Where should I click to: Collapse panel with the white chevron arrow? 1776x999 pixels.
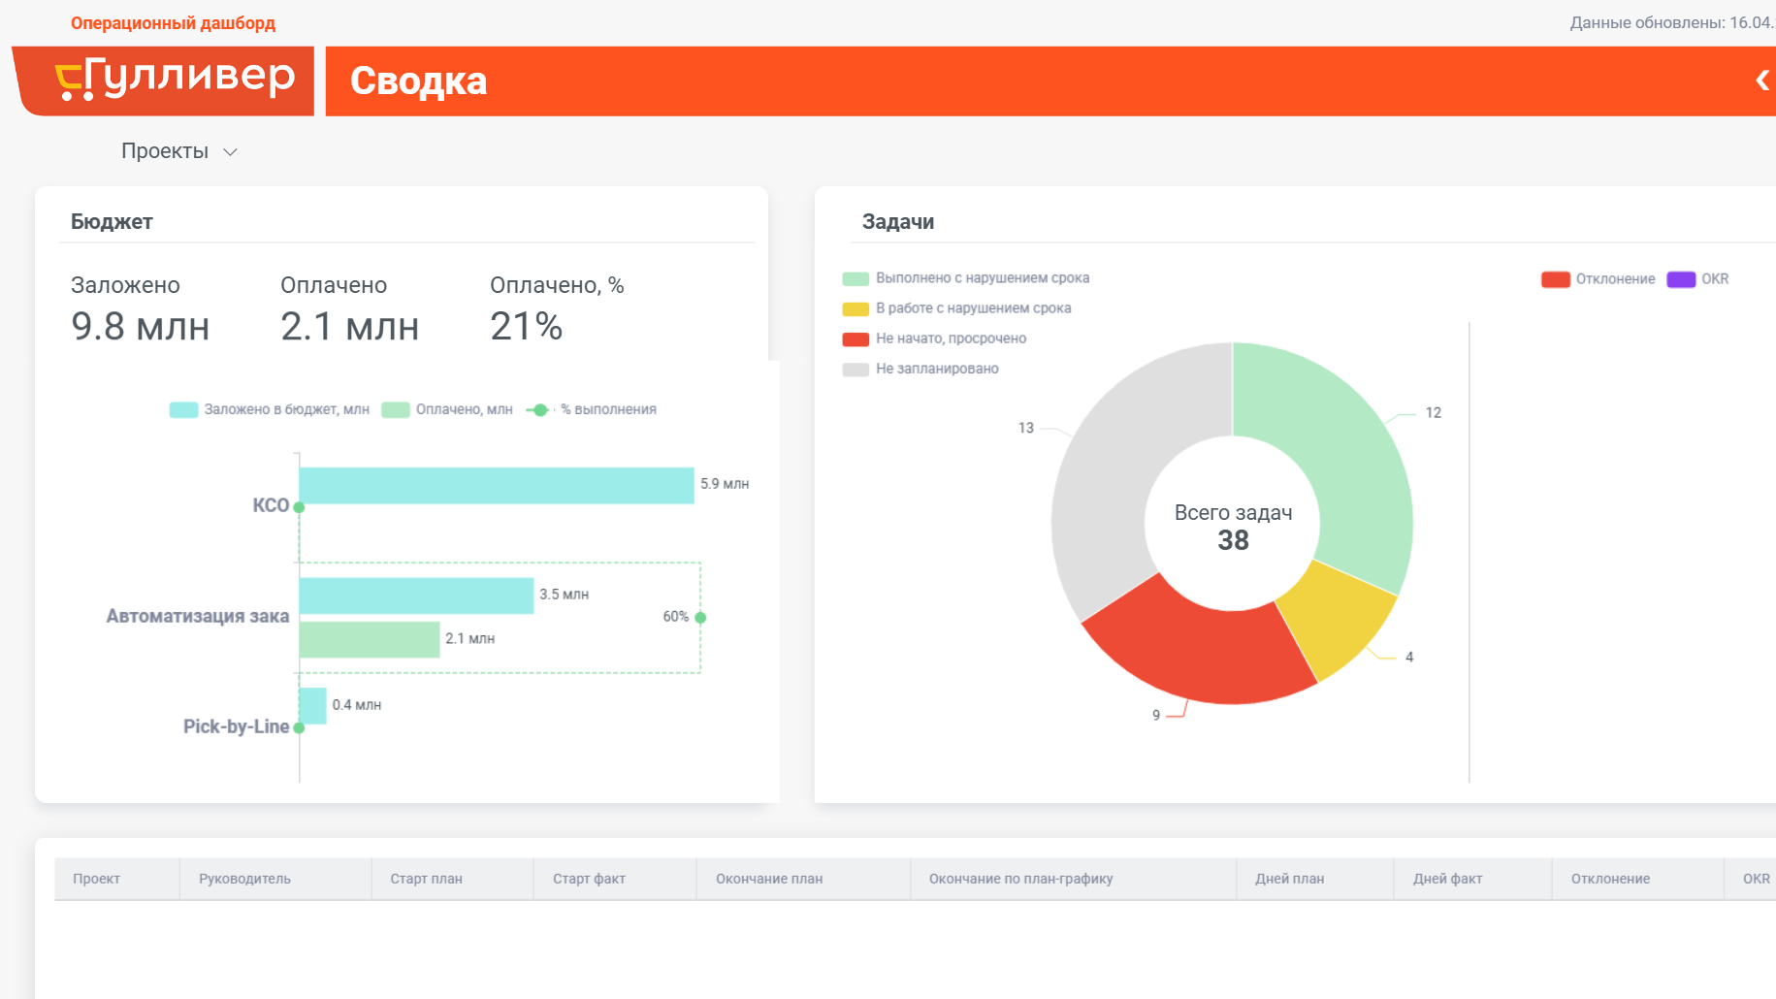[1762, 81]
